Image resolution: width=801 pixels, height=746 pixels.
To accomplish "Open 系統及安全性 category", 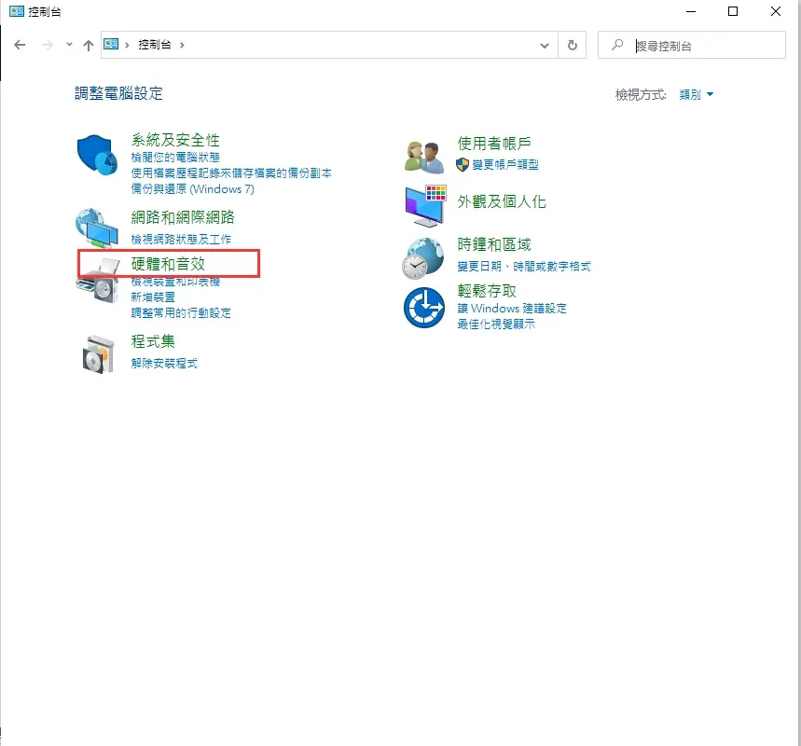I will pyautogui.click(x=175, y=140).
